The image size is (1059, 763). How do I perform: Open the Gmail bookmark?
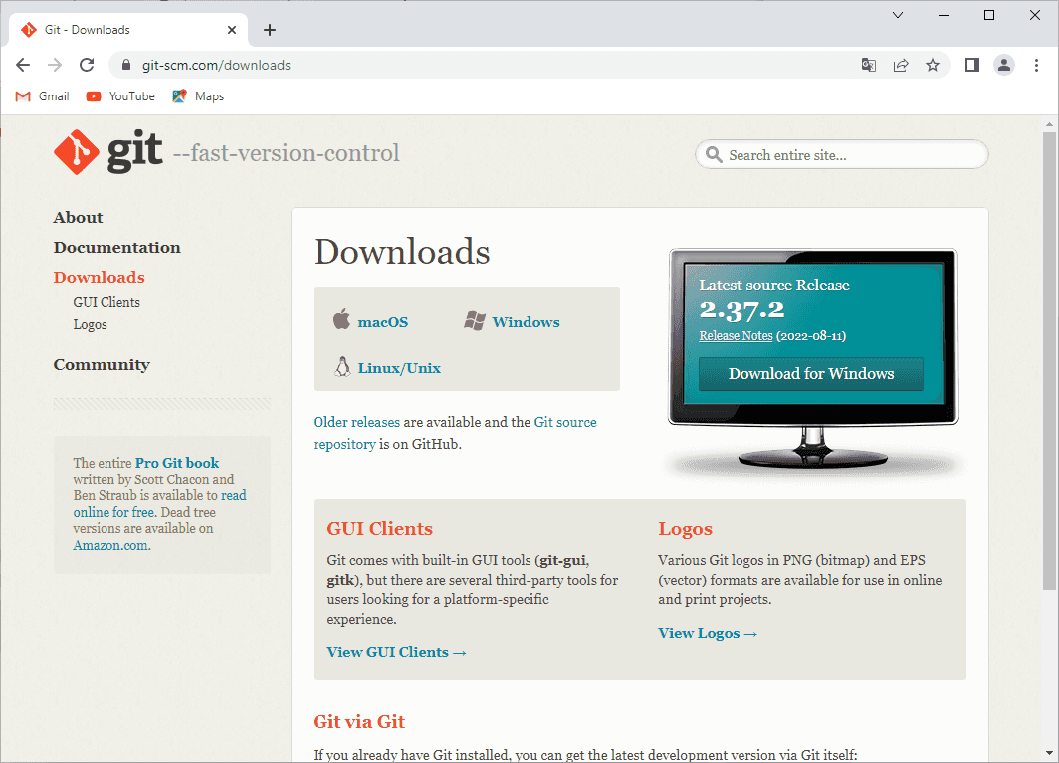[x=42, y=96]
